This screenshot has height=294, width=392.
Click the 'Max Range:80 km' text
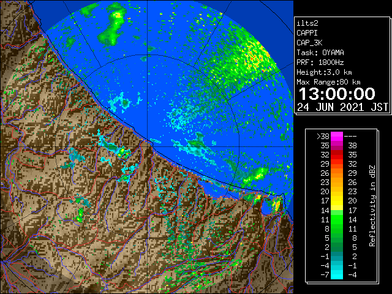point(328,82)
